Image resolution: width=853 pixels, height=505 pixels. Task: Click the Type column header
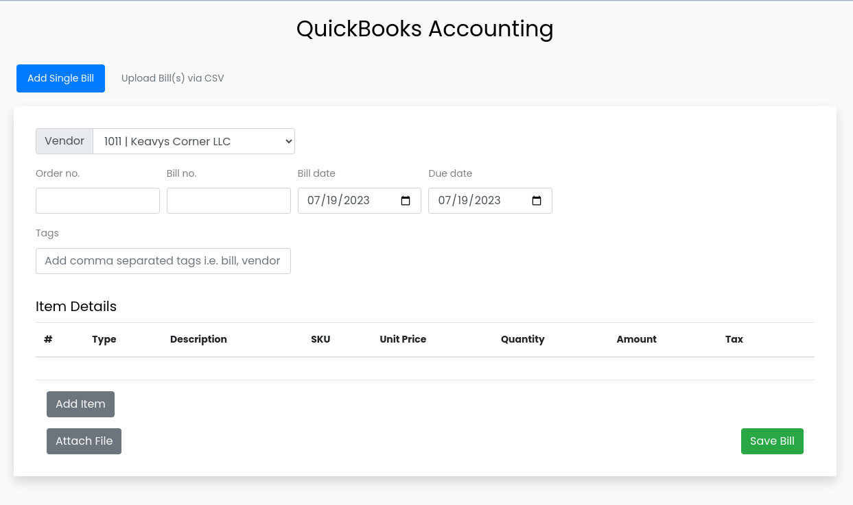point(104,339)
